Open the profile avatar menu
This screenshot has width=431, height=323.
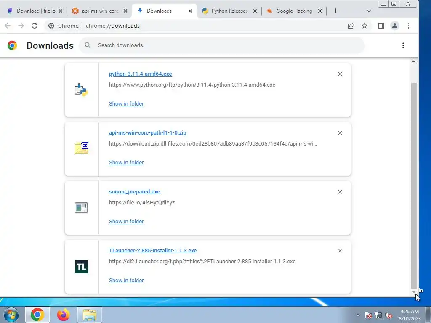(395, 26)
